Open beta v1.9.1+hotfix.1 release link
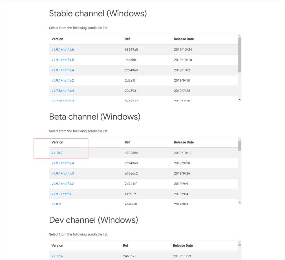This screenshot has width=285, height=260. click(x=63, y=194)
